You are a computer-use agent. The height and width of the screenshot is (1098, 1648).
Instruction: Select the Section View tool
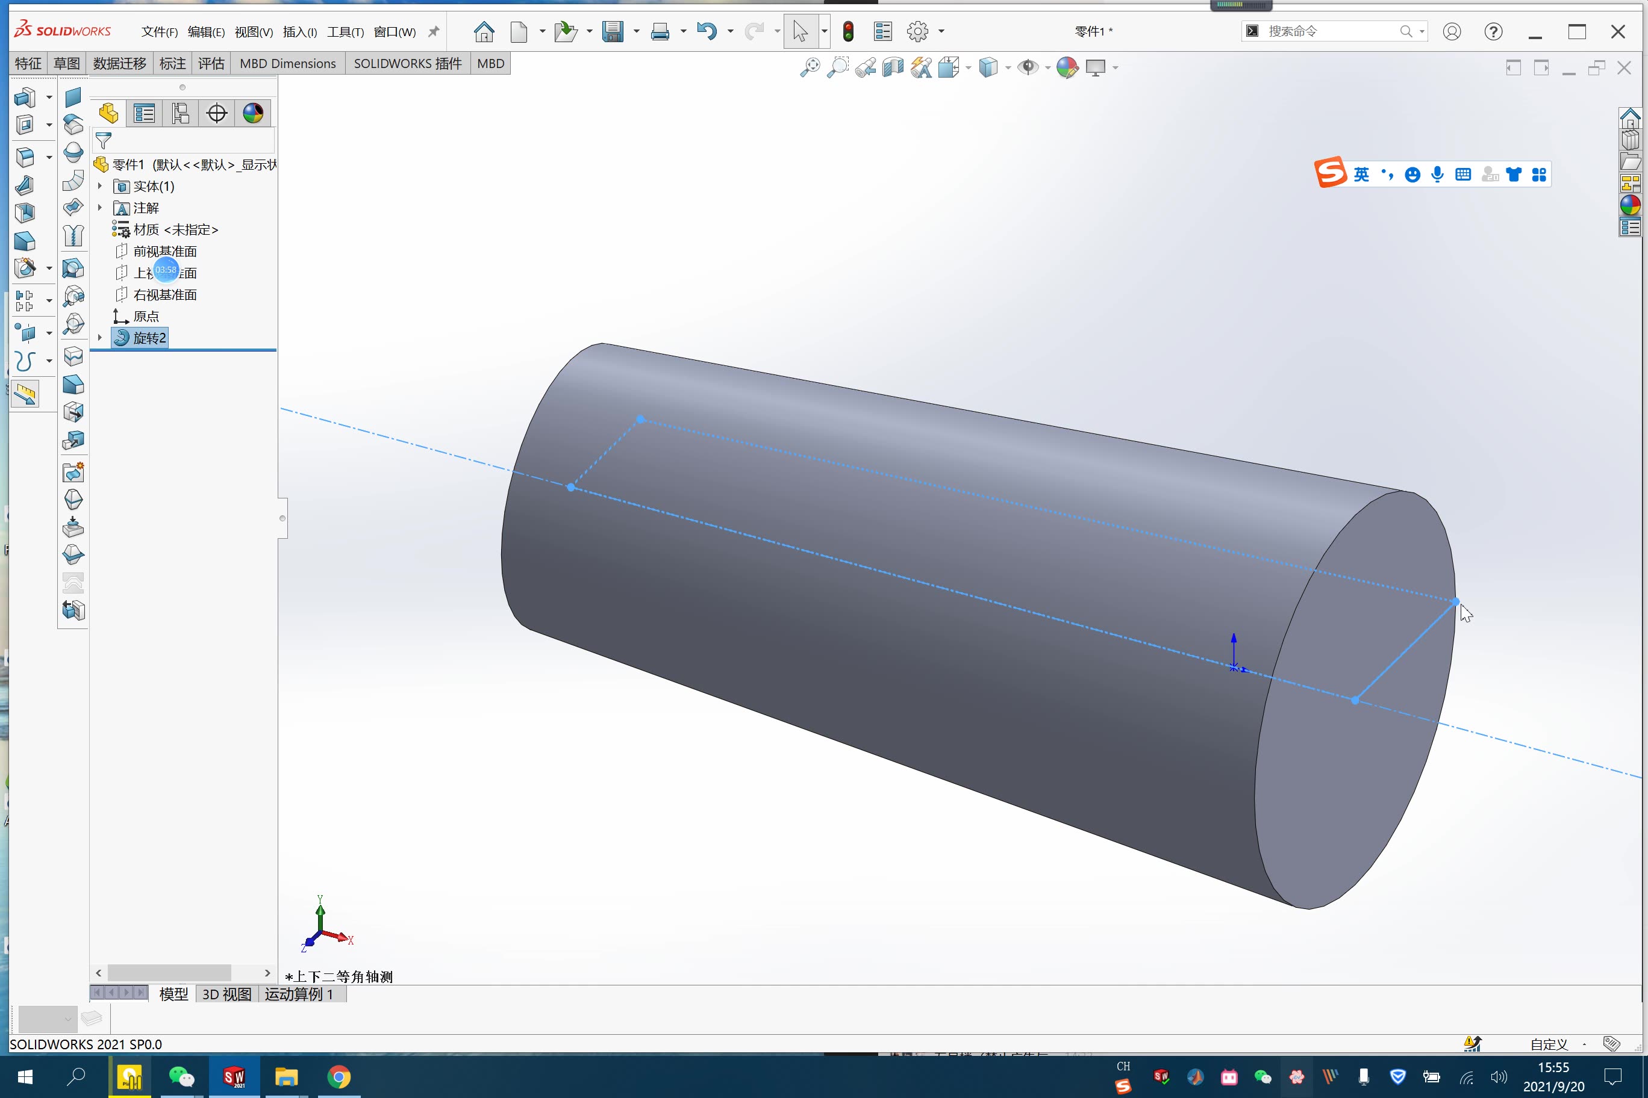893,67
